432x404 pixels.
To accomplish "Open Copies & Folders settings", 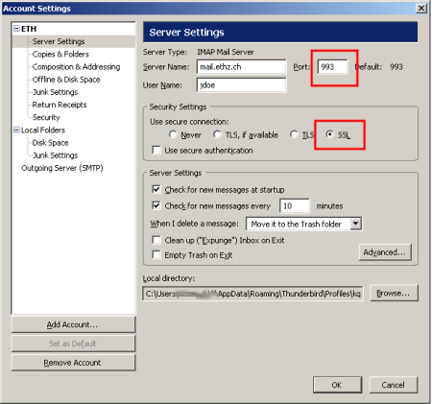I will (x=60, y=54).
